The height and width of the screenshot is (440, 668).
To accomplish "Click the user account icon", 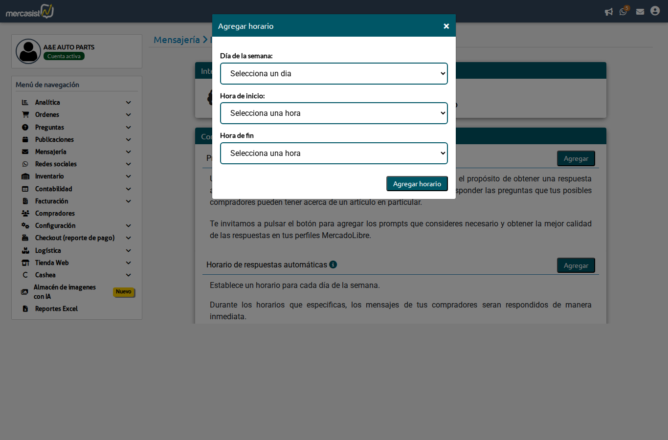I will point(655,11).
